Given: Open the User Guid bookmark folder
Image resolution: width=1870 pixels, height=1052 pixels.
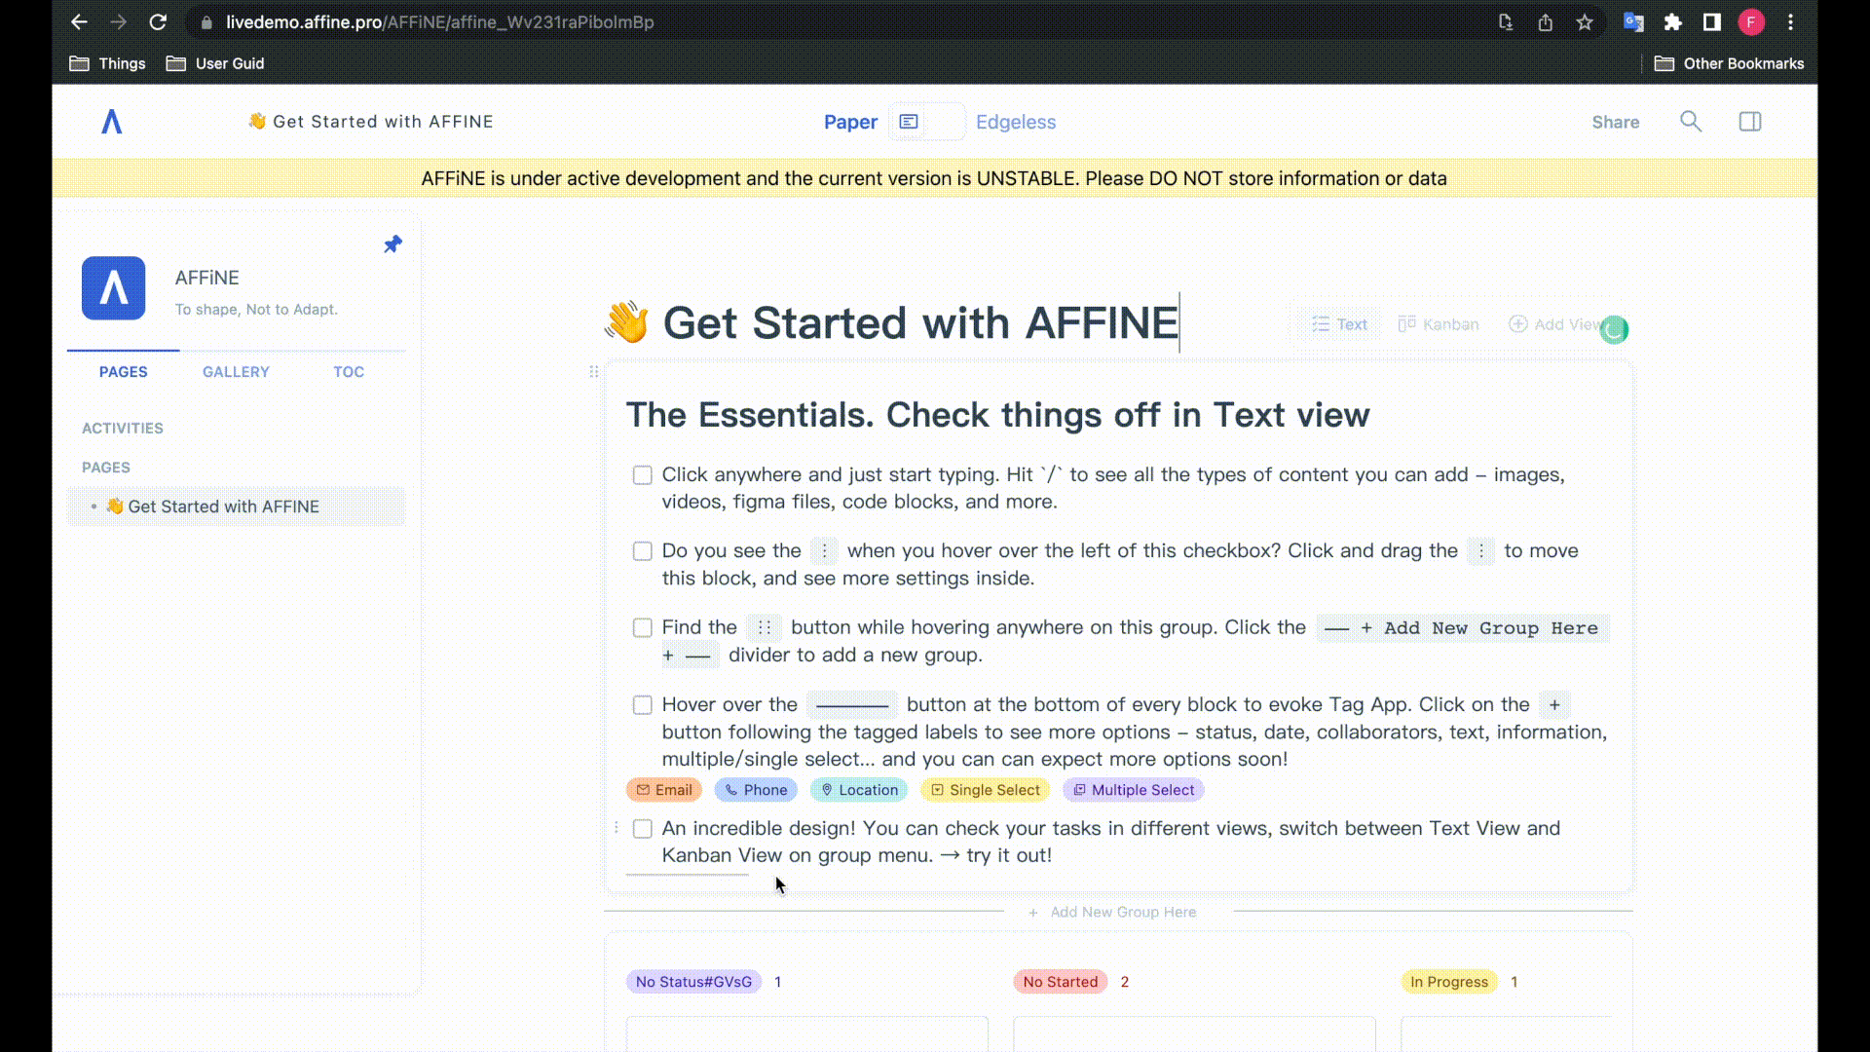Looking at the screenshot, I should (x=215, y=63).
